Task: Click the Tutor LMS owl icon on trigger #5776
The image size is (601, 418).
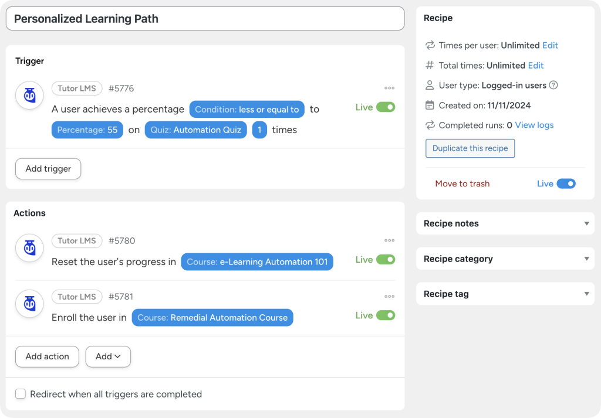Action: 29,96
